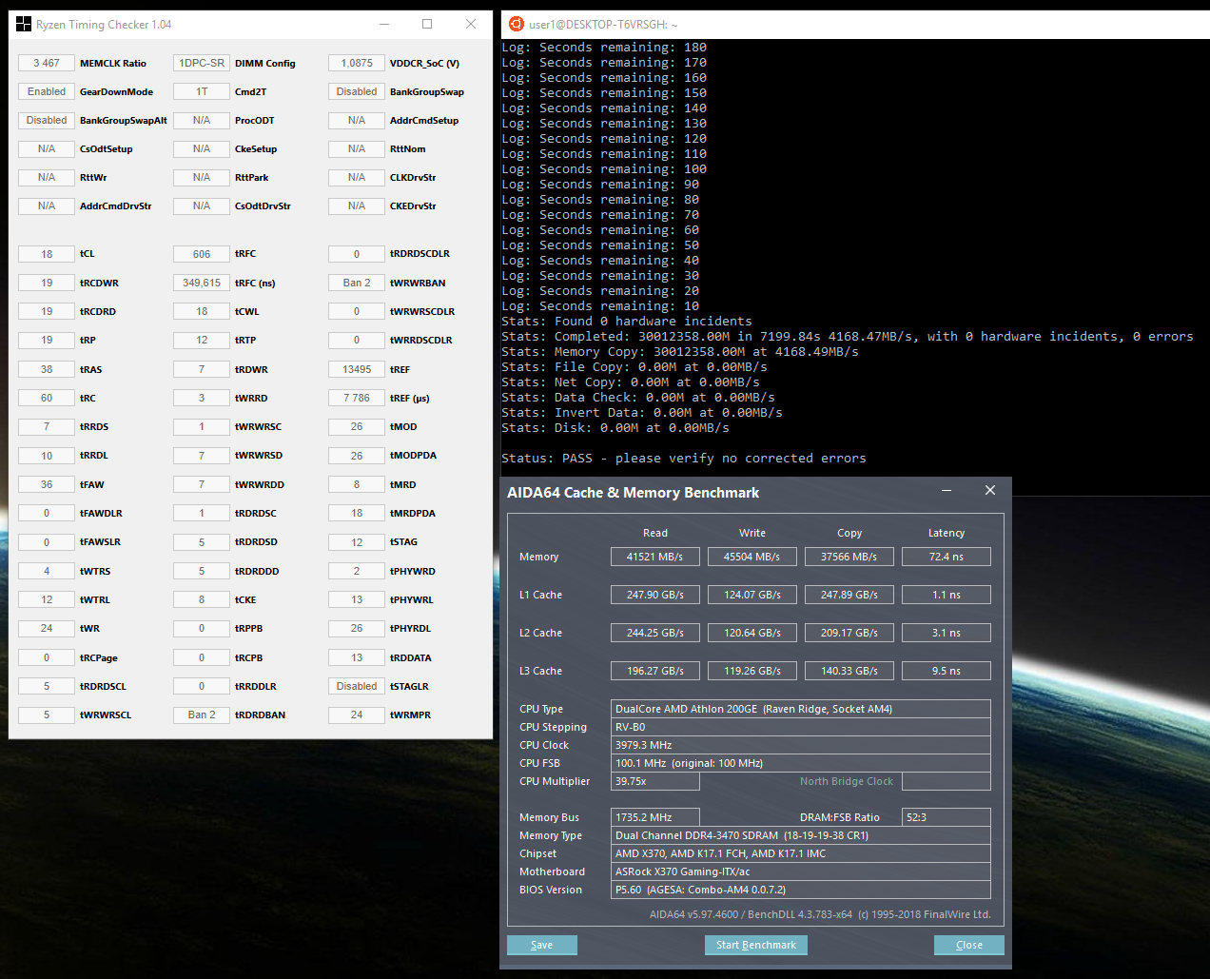Click the tRAS value 38
This screenshot has width=1210, height=979.
coord(47,369)
